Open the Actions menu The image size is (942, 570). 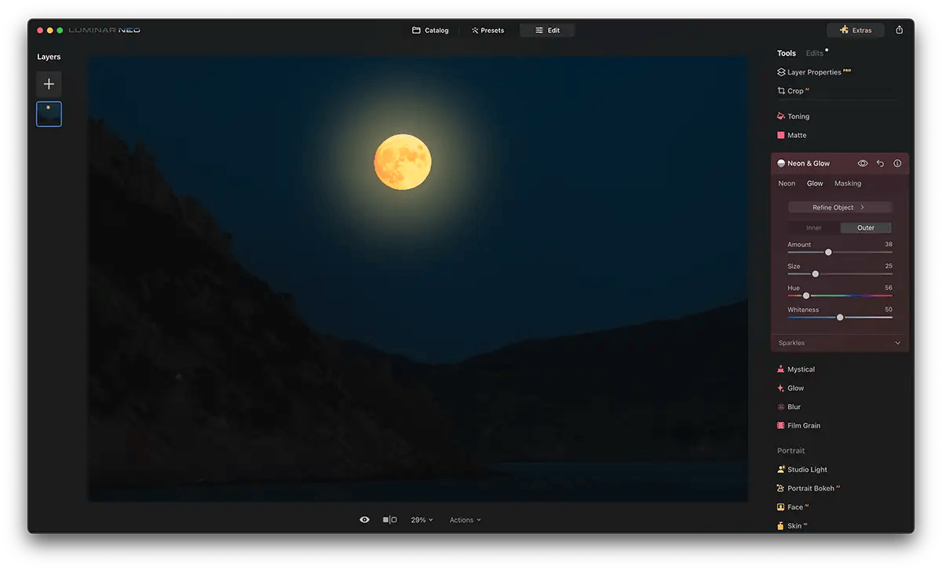click(465, 519)
